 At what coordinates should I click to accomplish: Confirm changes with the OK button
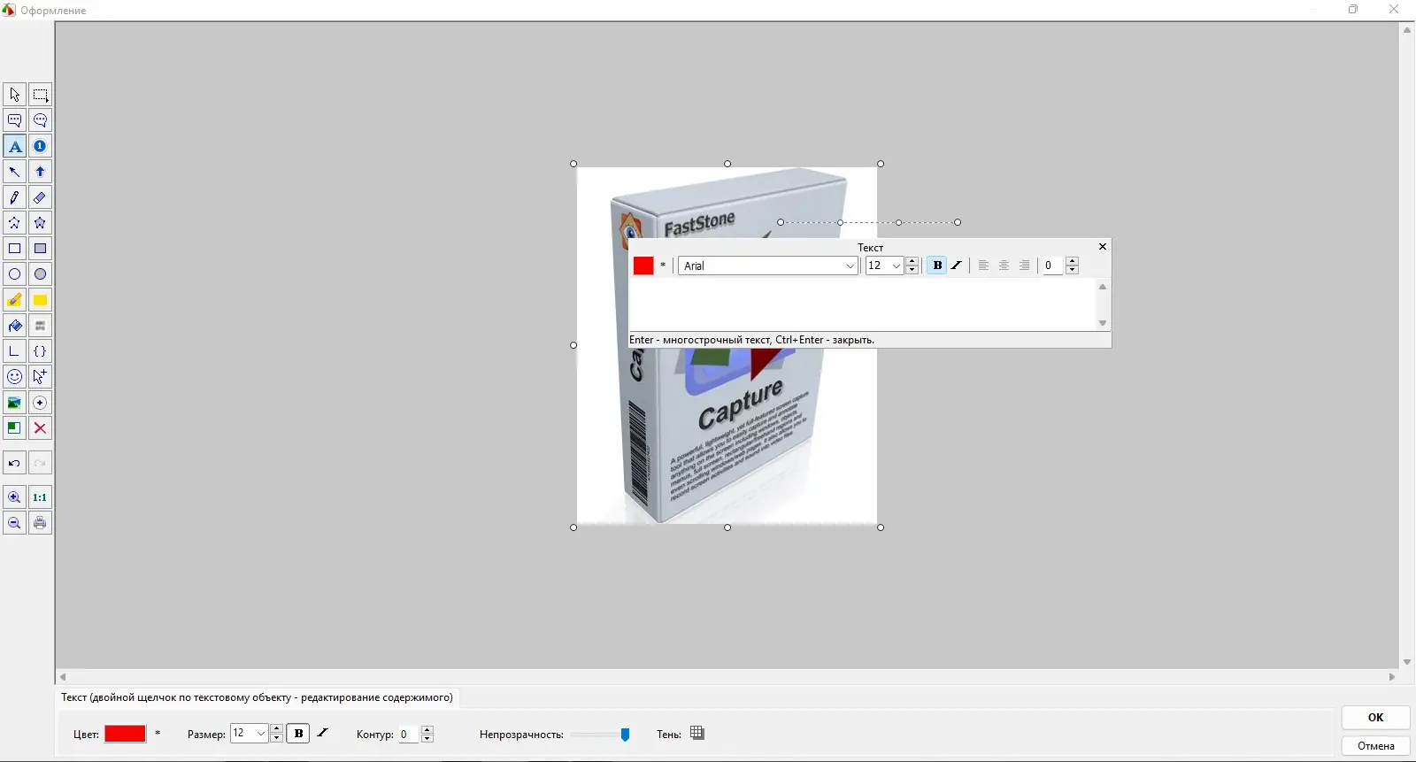(1375, 718)
